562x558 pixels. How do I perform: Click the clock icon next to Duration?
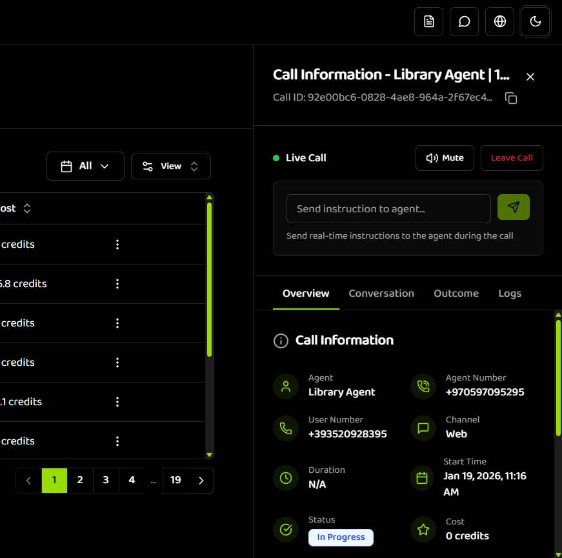point(286,478)
